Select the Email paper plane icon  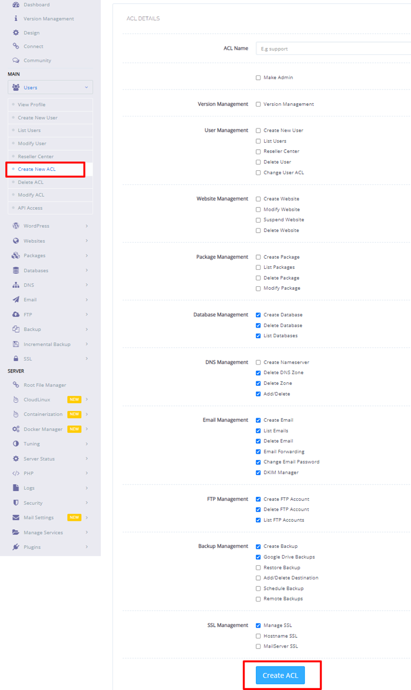[16, 300]
